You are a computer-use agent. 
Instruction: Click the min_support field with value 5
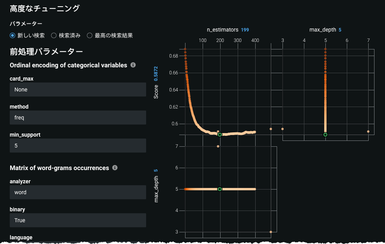pos(78,146)
